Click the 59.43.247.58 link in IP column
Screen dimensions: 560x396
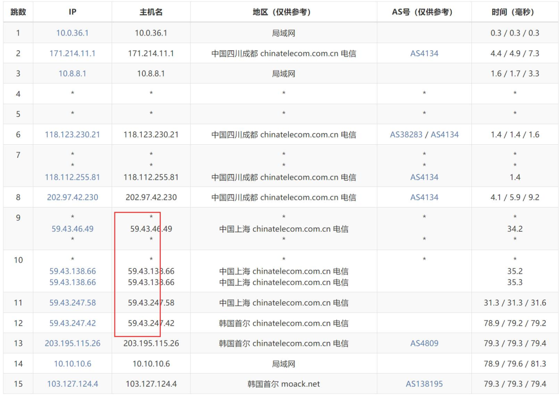click(x=72, y=303)
